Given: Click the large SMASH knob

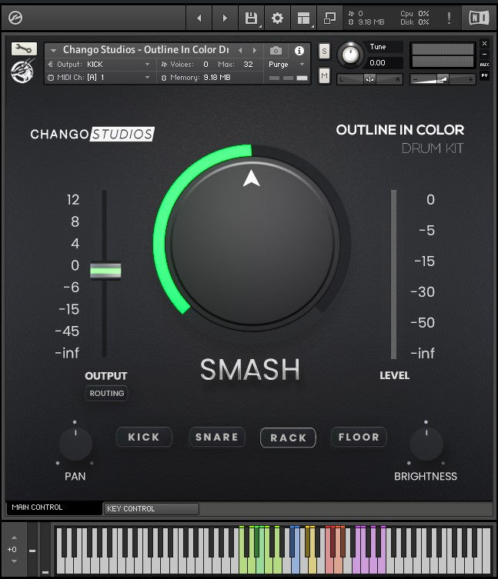Looking at the screenshot, I should [x=252, y=243].
